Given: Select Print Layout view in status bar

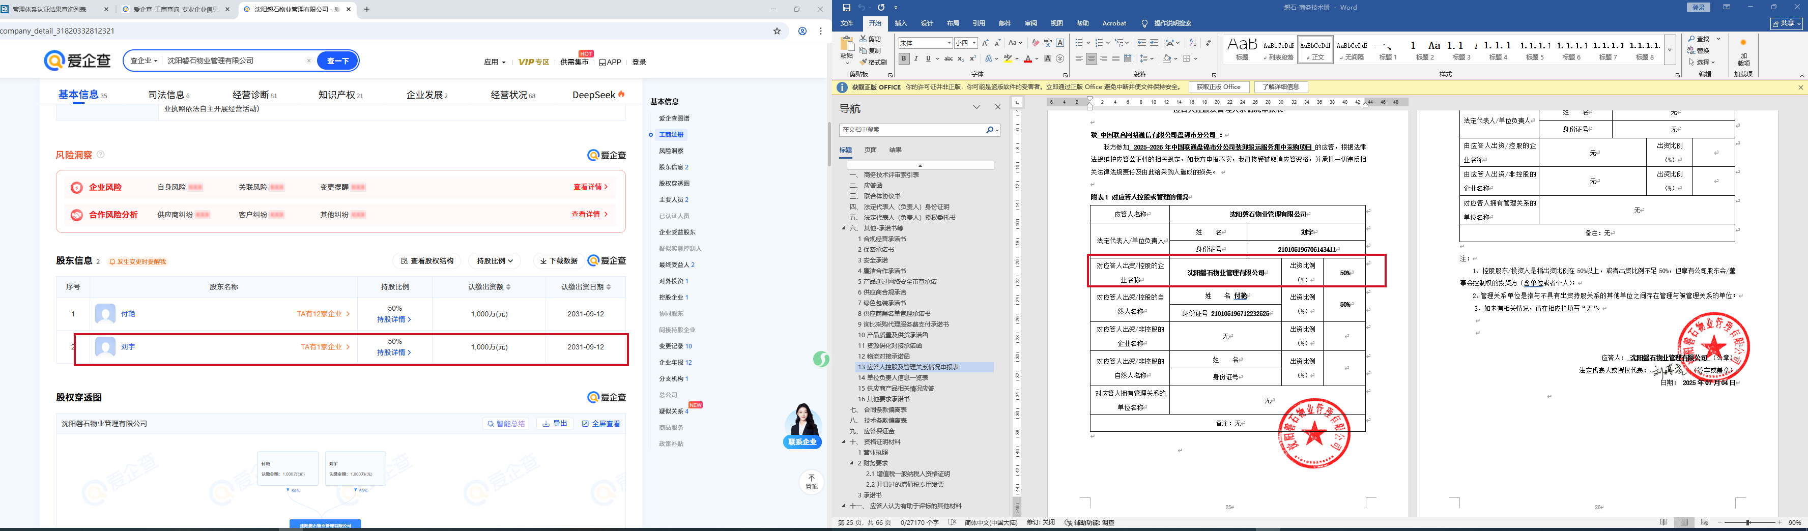Looking at the screenshot, I should 1684,522.
